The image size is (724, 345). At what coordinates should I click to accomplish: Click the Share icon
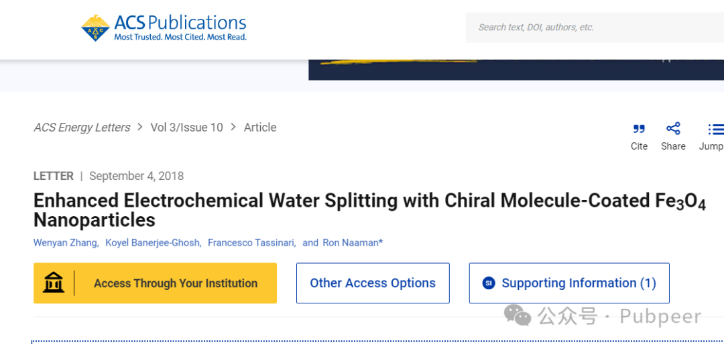pyautogui.click(x=673, y=128)
